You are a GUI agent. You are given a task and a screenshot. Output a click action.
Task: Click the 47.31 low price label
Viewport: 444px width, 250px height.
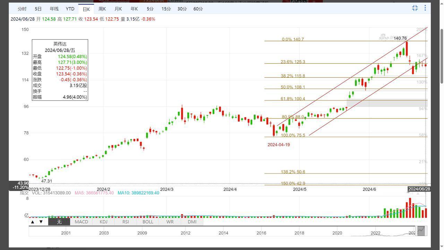pos(46,181)
